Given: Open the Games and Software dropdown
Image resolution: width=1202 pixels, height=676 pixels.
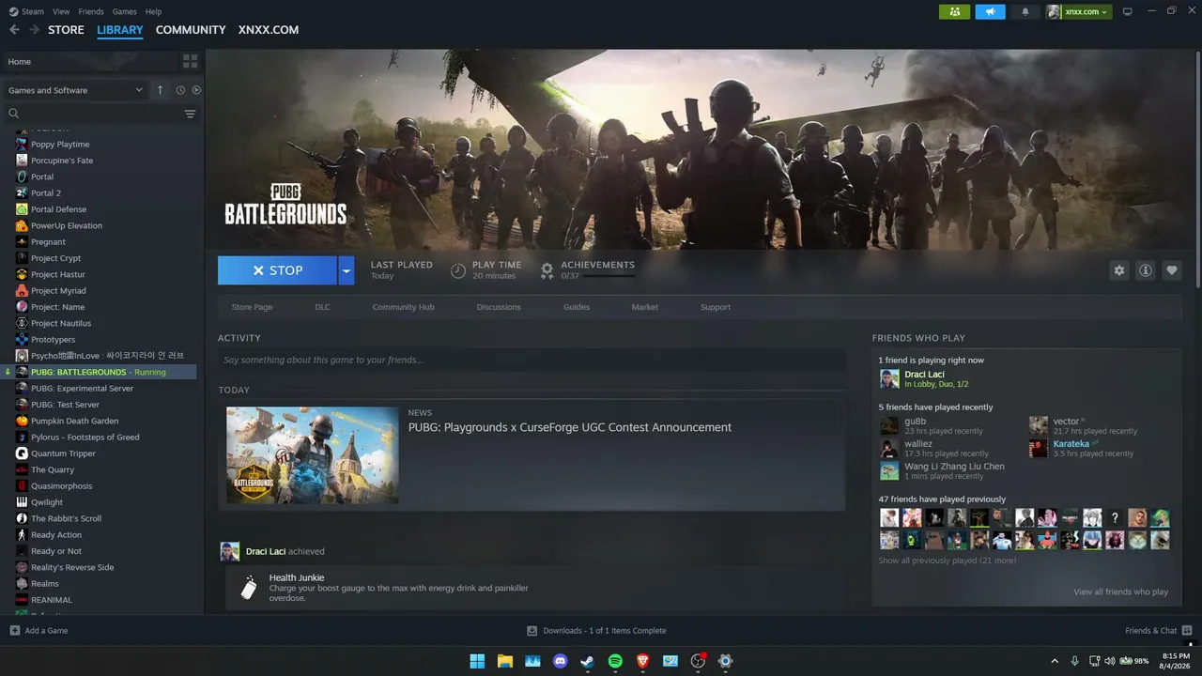Looking at the screenshot, I should [75, 90].
